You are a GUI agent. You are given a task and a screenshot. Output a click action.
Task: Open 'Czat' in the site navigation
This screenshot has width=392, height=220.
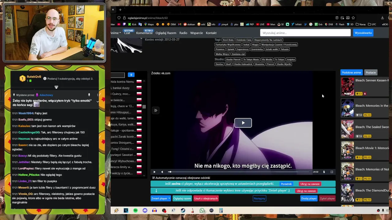click(127, 33)
